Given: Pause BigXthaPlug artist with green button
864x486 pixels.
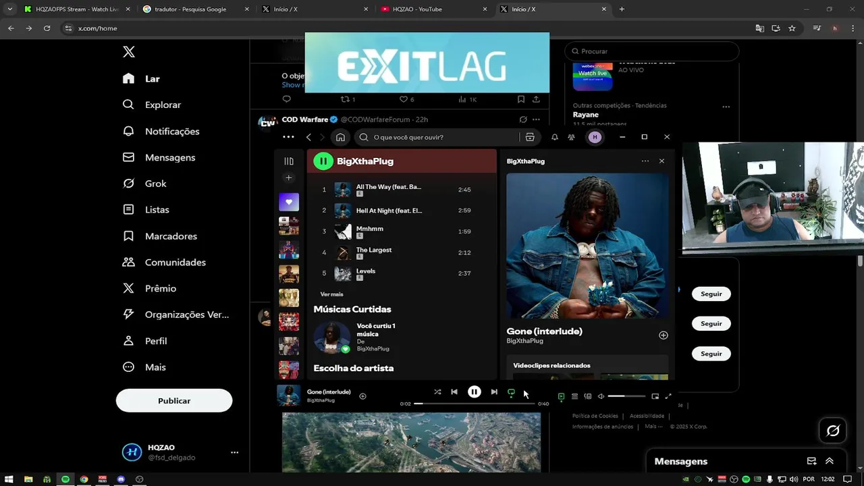Looking at the screenshot, I should coord(323,161).
